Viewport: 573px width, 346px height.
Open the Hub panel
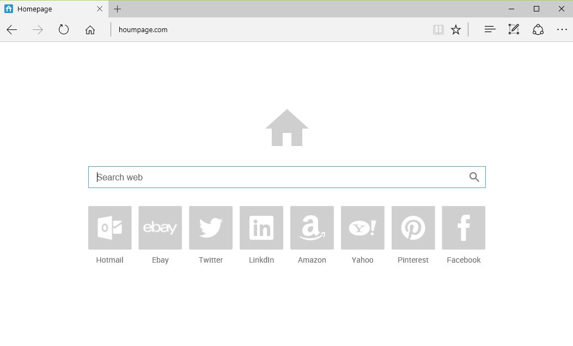(x=489, y=29)
